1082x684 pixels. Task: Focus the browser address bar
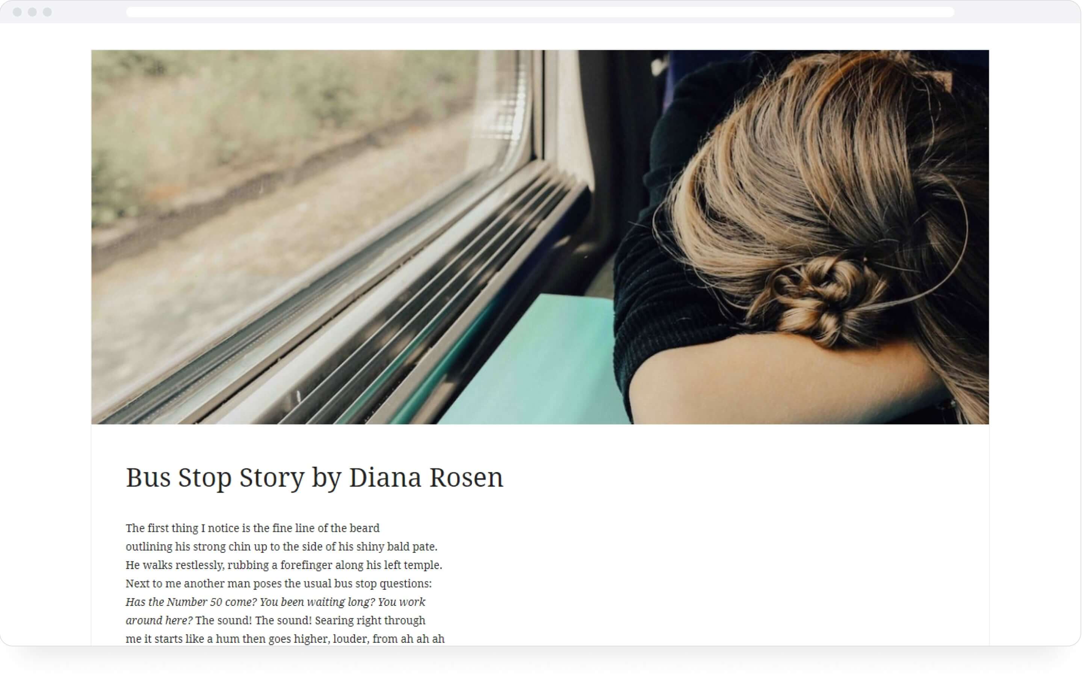[x=539, y=12]
